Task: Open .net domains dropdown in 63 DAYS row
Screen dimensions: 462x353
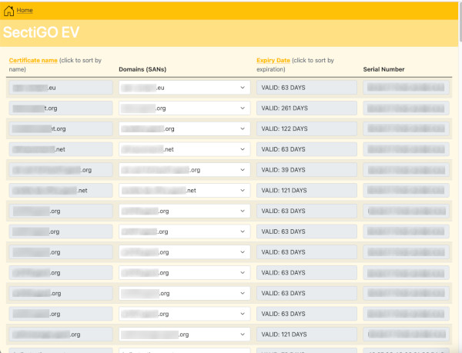Action: point(185,149)
